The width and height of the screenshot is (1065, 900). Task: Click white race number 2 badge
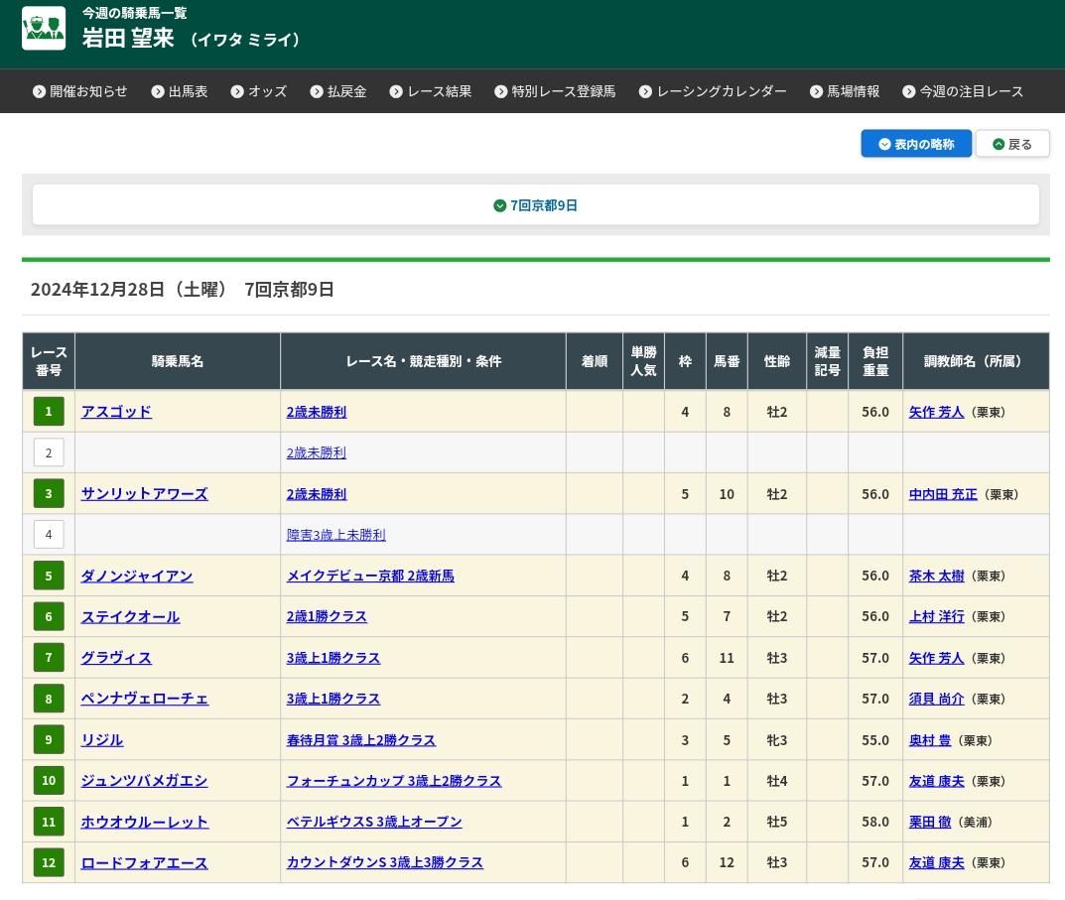(48, 452)
